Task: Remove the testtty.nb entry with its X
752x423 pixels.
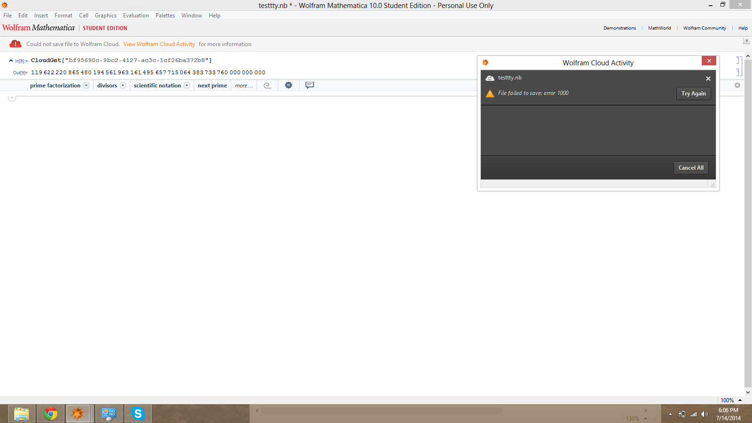Action: (x=708, y=78)
